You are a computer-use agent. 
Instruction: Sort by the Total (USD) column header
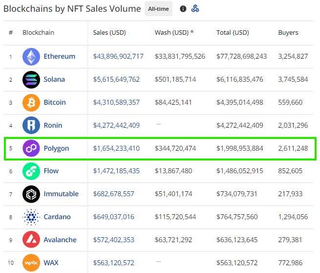coord(233,32)
